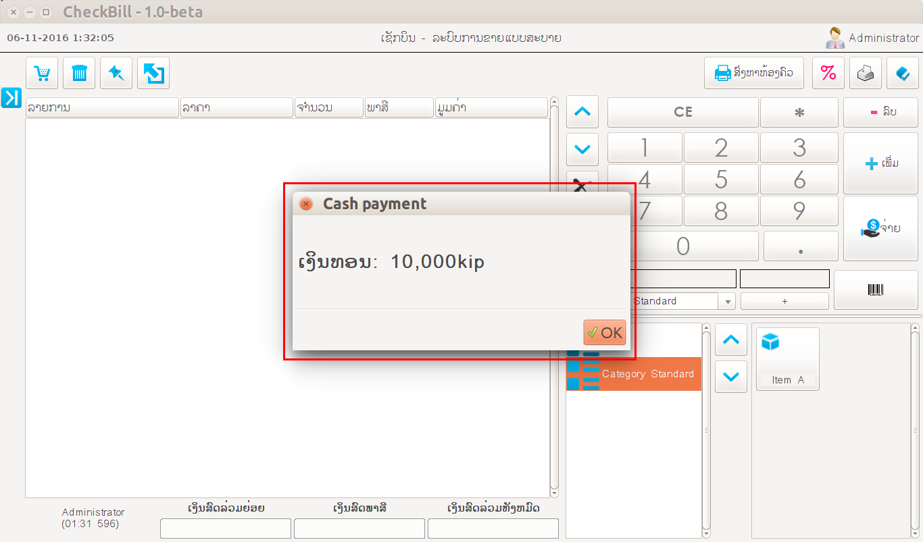Click the blue plus add button
This screenshot has width=923, height=542.
[x=882, y=163]
